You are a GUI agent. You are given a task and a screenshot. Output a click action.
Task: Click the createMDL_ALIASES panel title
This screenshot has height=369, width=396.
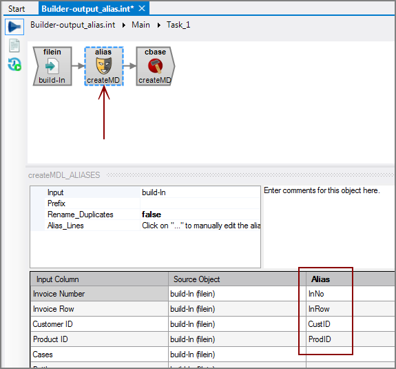[64, 175]
